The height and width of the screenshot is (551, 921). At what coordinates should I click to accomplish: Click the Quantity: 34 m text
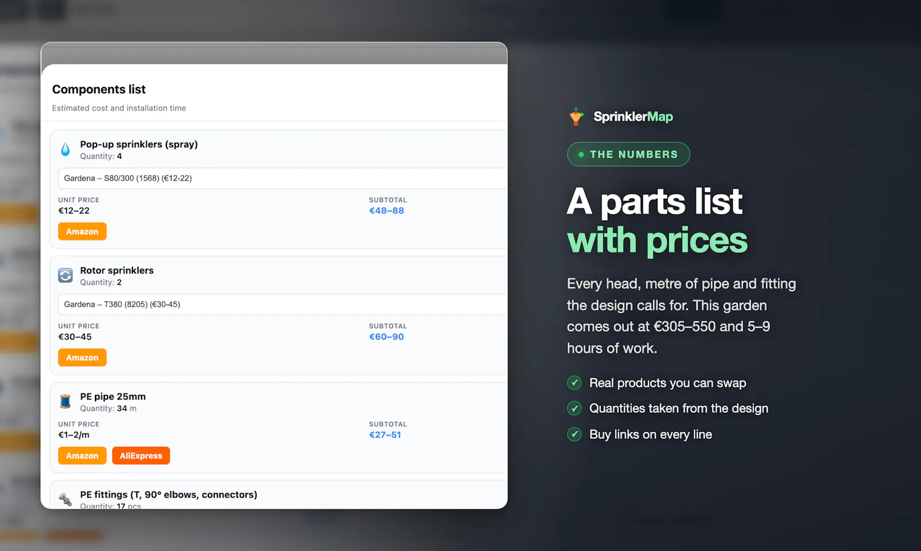pos(108,408)
